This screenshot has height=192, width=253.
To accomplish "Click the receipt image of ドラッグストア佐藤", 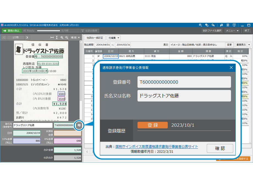I will (41, 81).
